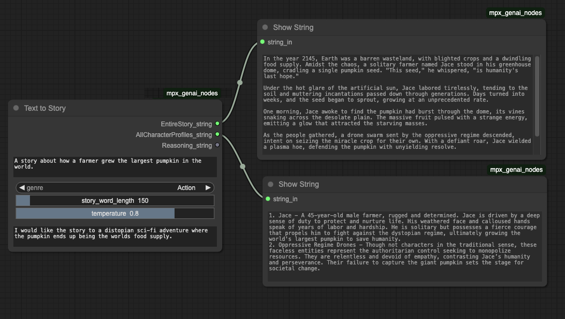Collapse the lower Show String node dot
Image resolution: width=565 pixels, height=319 pixels.
pyautogui.click(x=270, y=184)
